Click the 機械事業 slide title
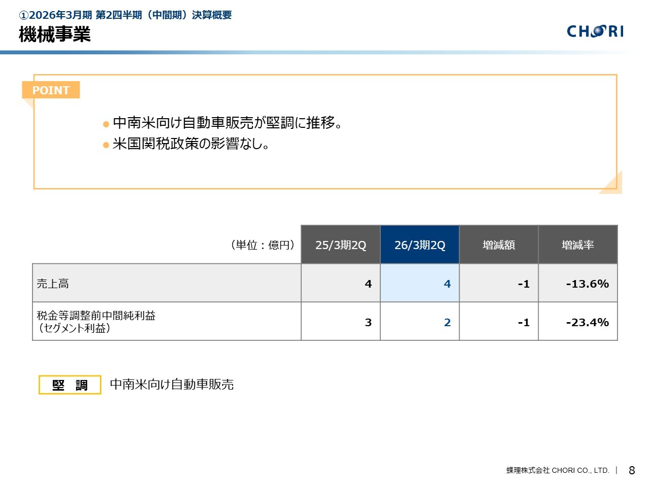650x487 pixels. 55,34
